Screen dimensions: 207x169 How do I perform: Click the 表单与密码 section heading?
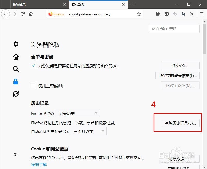(42, 57)
